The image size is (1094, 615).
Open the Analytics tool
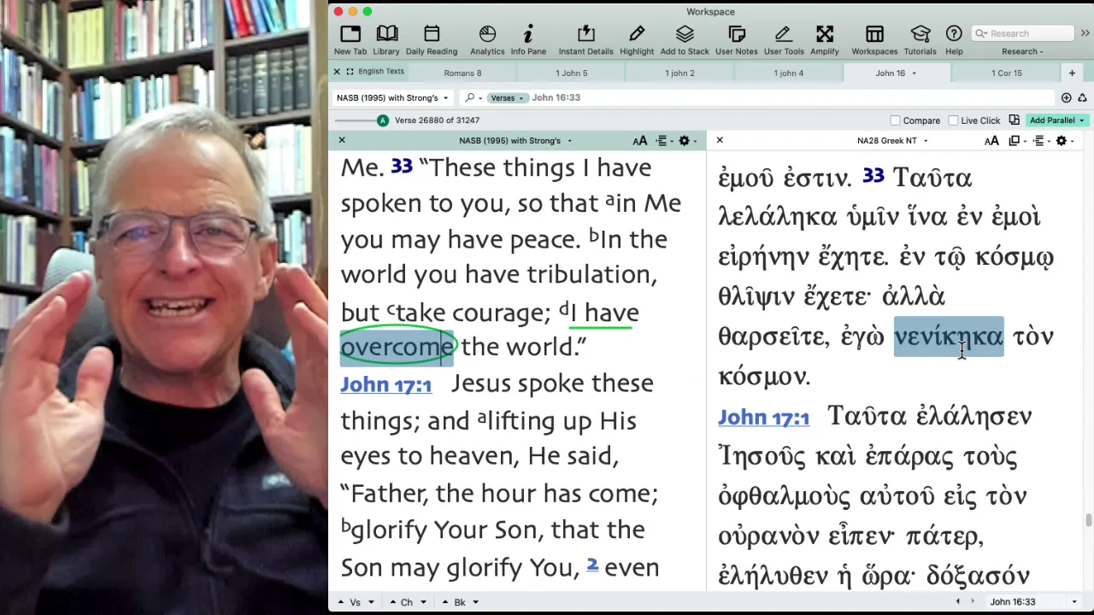(x=487, y=40)
